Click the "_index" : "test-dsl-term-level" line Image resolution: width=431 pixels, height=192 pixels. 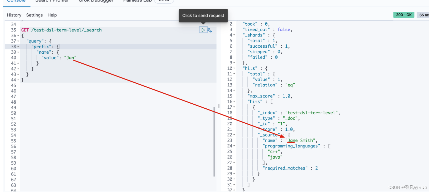[x=299, y=113]
